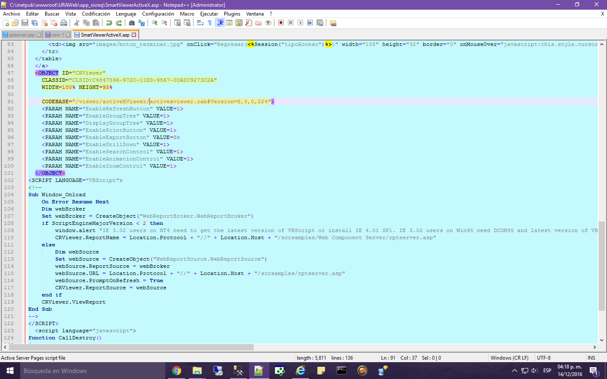The height and width of the screenshot is (379, 607).
Task: Redo edit with green arrow icon
Action: coord(119,23)
